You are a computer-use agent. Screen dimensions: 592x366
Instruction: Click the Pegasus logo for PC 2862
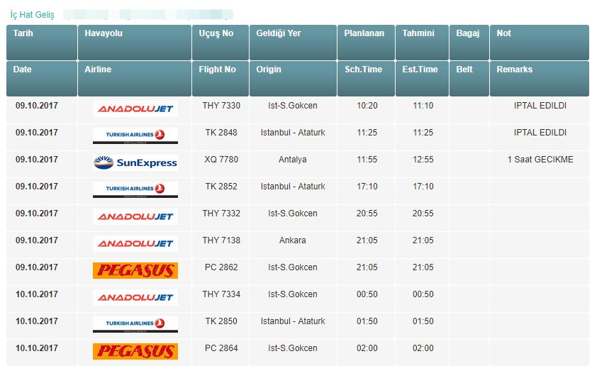pyautogui.click(x=135, y=271)
